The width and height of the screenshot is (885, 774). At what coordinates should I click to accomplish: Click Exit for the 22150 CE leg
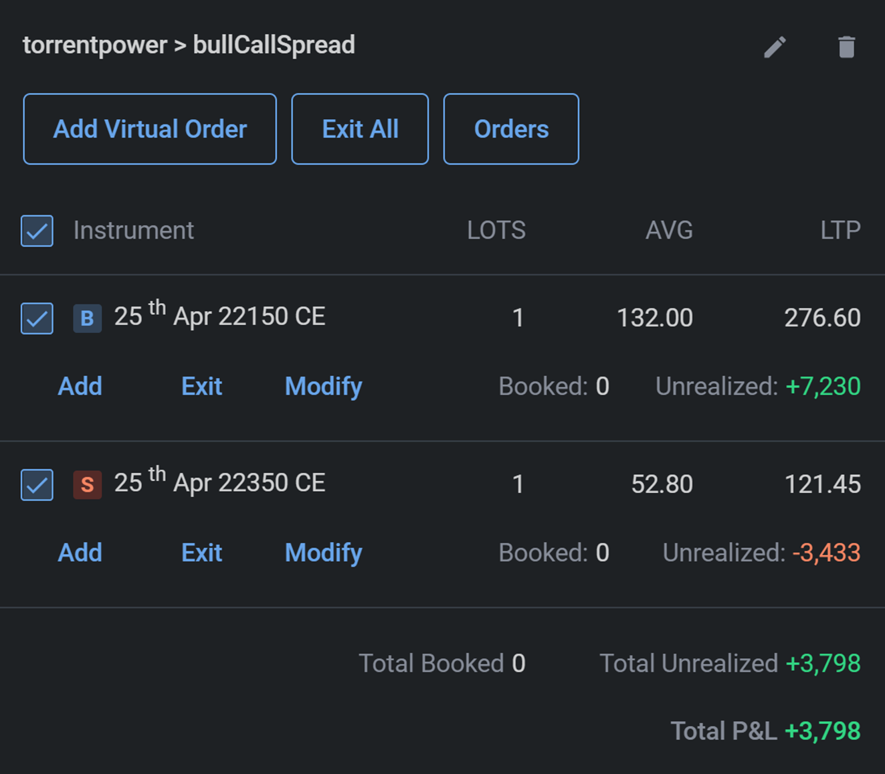[x=201, y=386]
